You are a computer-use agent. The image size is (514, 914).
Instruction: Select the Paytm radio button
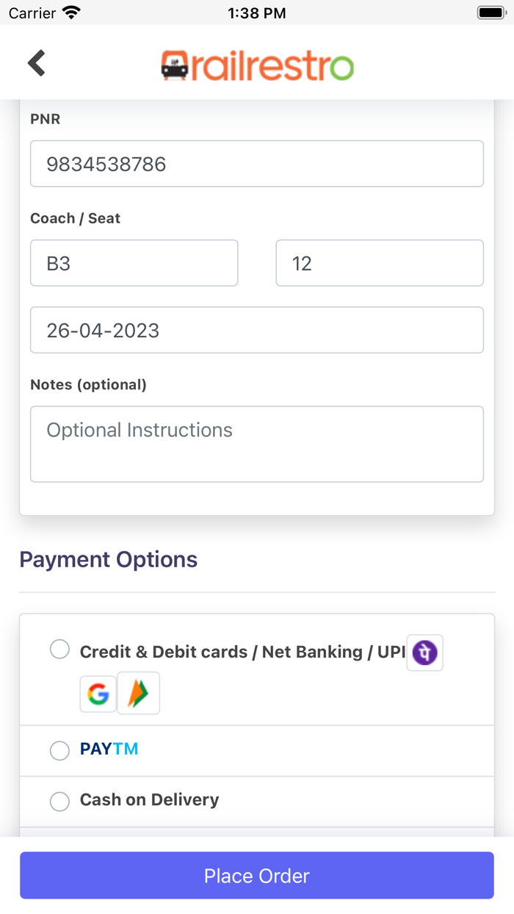[59, 750]
